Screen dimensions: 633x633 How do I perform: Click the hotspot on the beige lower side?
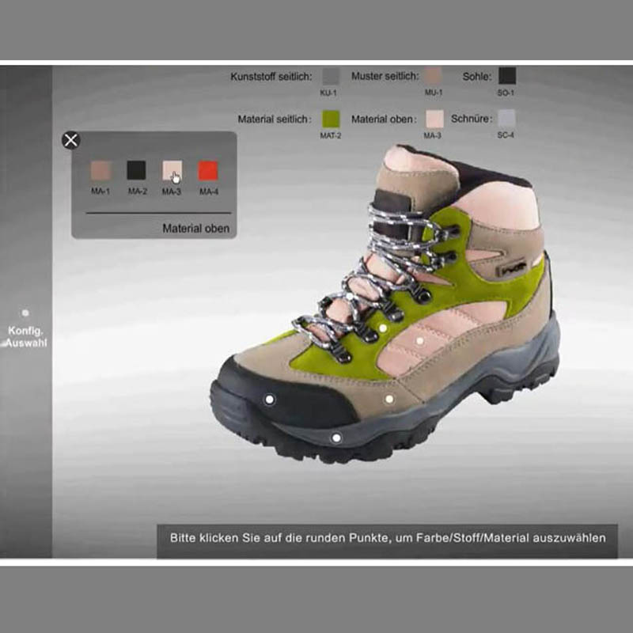tap(389, 400)
